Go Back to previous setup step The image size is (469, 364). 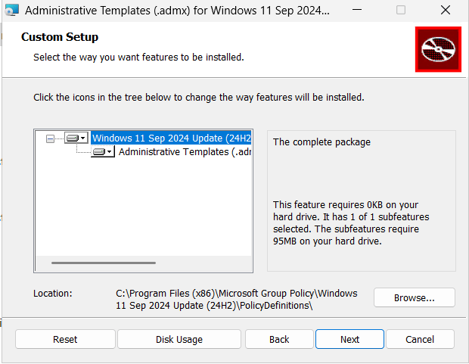(x=279, y=339)
